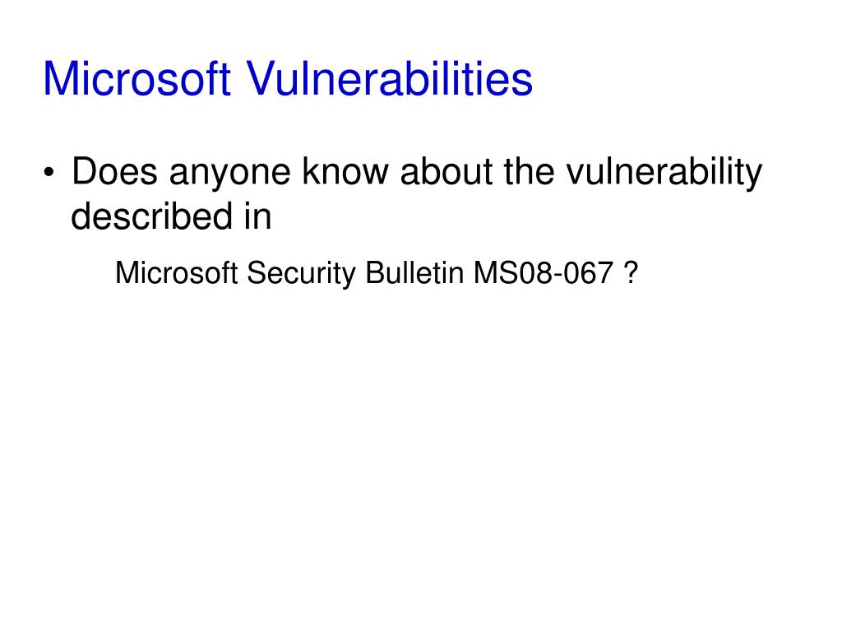This screenshot has width=842, height=632.
Task: Click the word "Vulnerabilities" in the title
Action: pos(389,78)
